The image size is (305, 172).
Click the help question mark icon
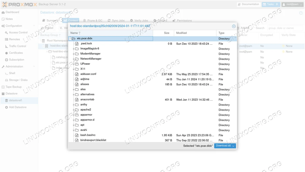301,12
